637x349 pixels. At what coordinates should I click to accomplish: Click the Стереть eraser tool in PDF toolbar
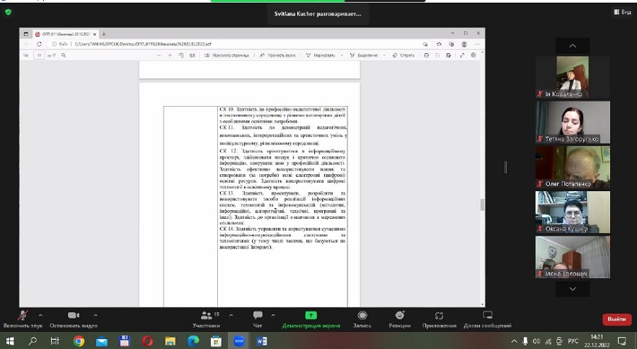coord(403,55)
